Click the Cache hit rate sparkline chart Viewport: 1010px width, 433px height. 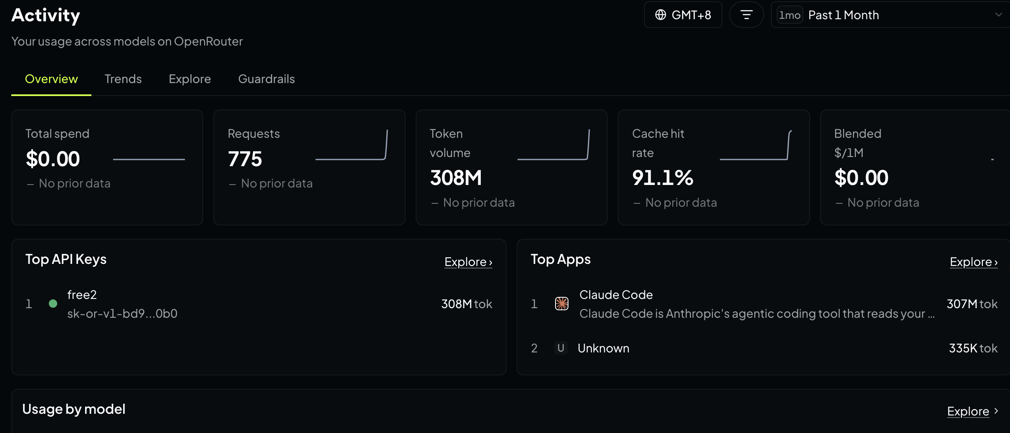[x=756, y=145]
